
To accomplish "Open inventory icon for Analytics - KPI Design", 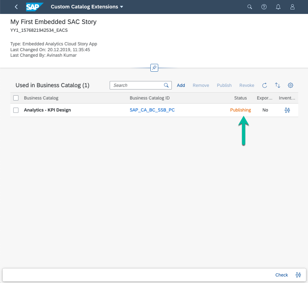I will [287, 110].
